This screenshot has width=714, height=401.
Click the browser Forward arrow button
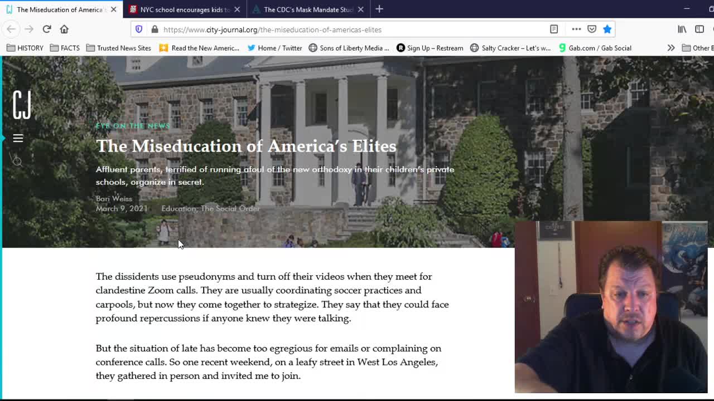click(x=29, y=29)
